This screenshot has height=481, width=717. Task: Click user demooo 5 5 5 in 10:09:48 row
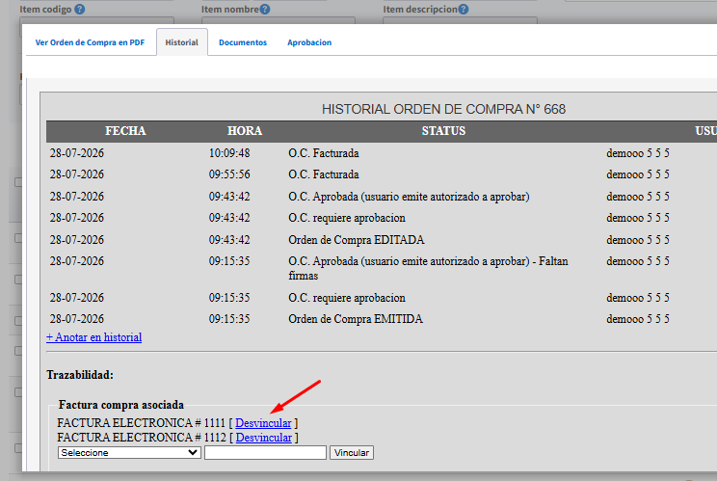[x=638, y=153]
